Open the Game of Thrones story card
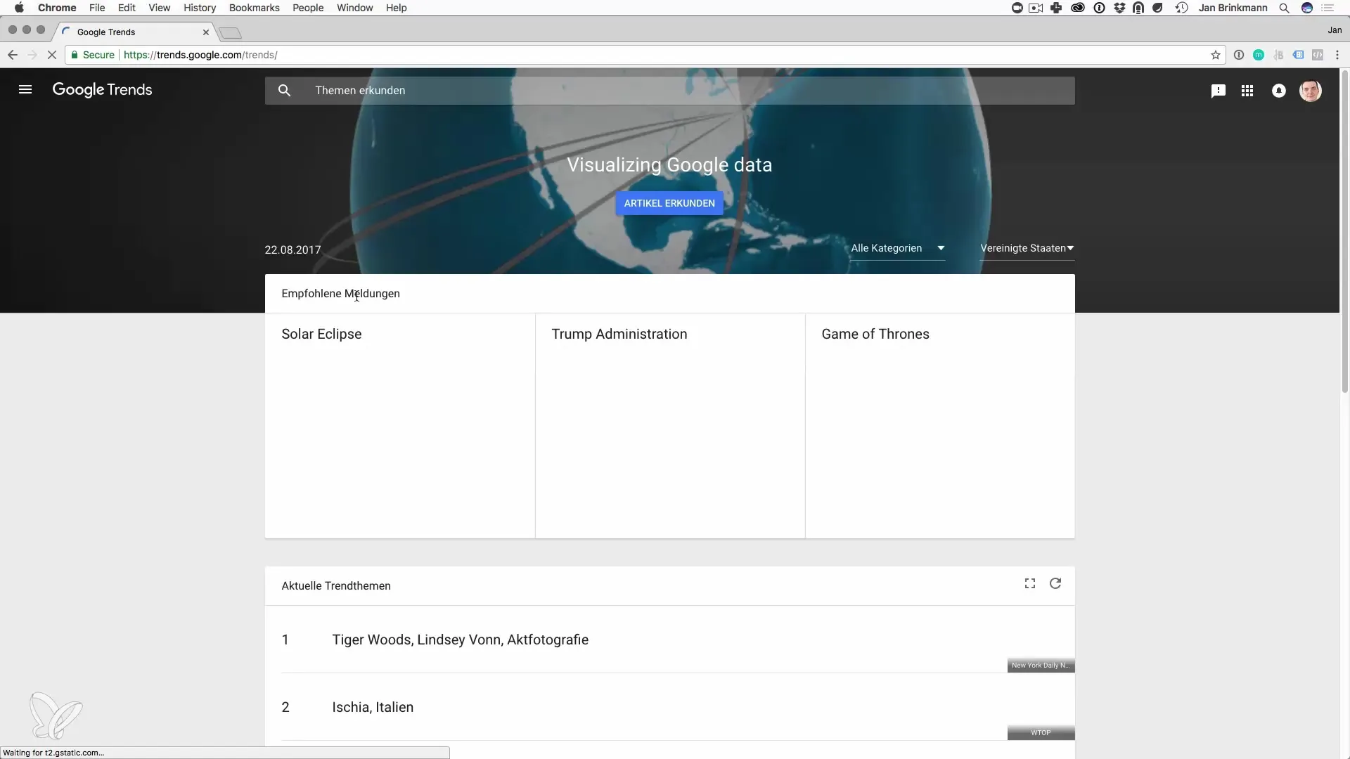Viewport: 1350px width, 759px height. [x=940, y=426]
